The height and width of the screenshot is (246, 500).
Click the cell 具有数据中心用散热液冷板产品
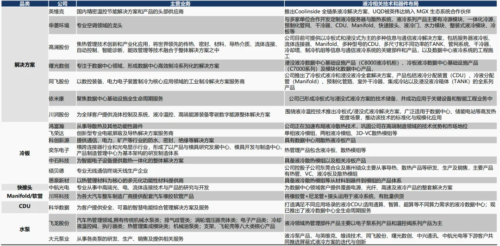point(390,140)
